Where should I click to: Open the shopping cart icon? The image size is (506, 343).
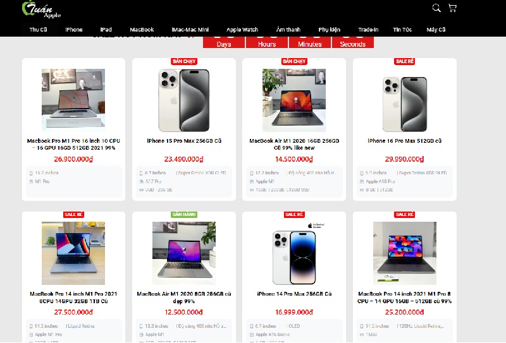(x=452, y=8)
